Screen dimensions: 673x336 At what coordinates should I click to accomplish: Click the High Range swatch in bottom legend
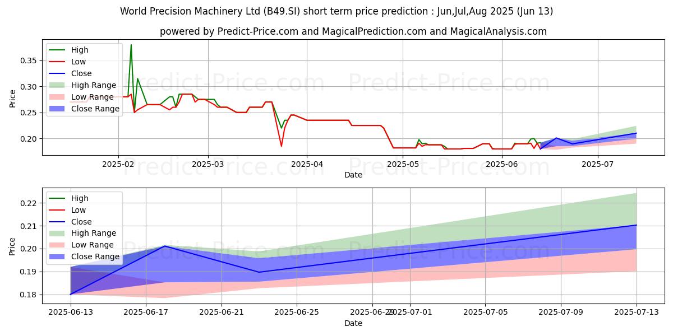[58, 233]
